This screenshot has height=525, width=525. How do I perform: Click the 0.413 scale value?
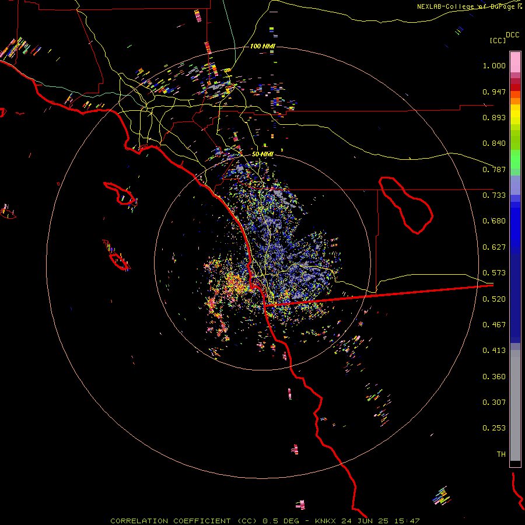(x=494, y=351)
